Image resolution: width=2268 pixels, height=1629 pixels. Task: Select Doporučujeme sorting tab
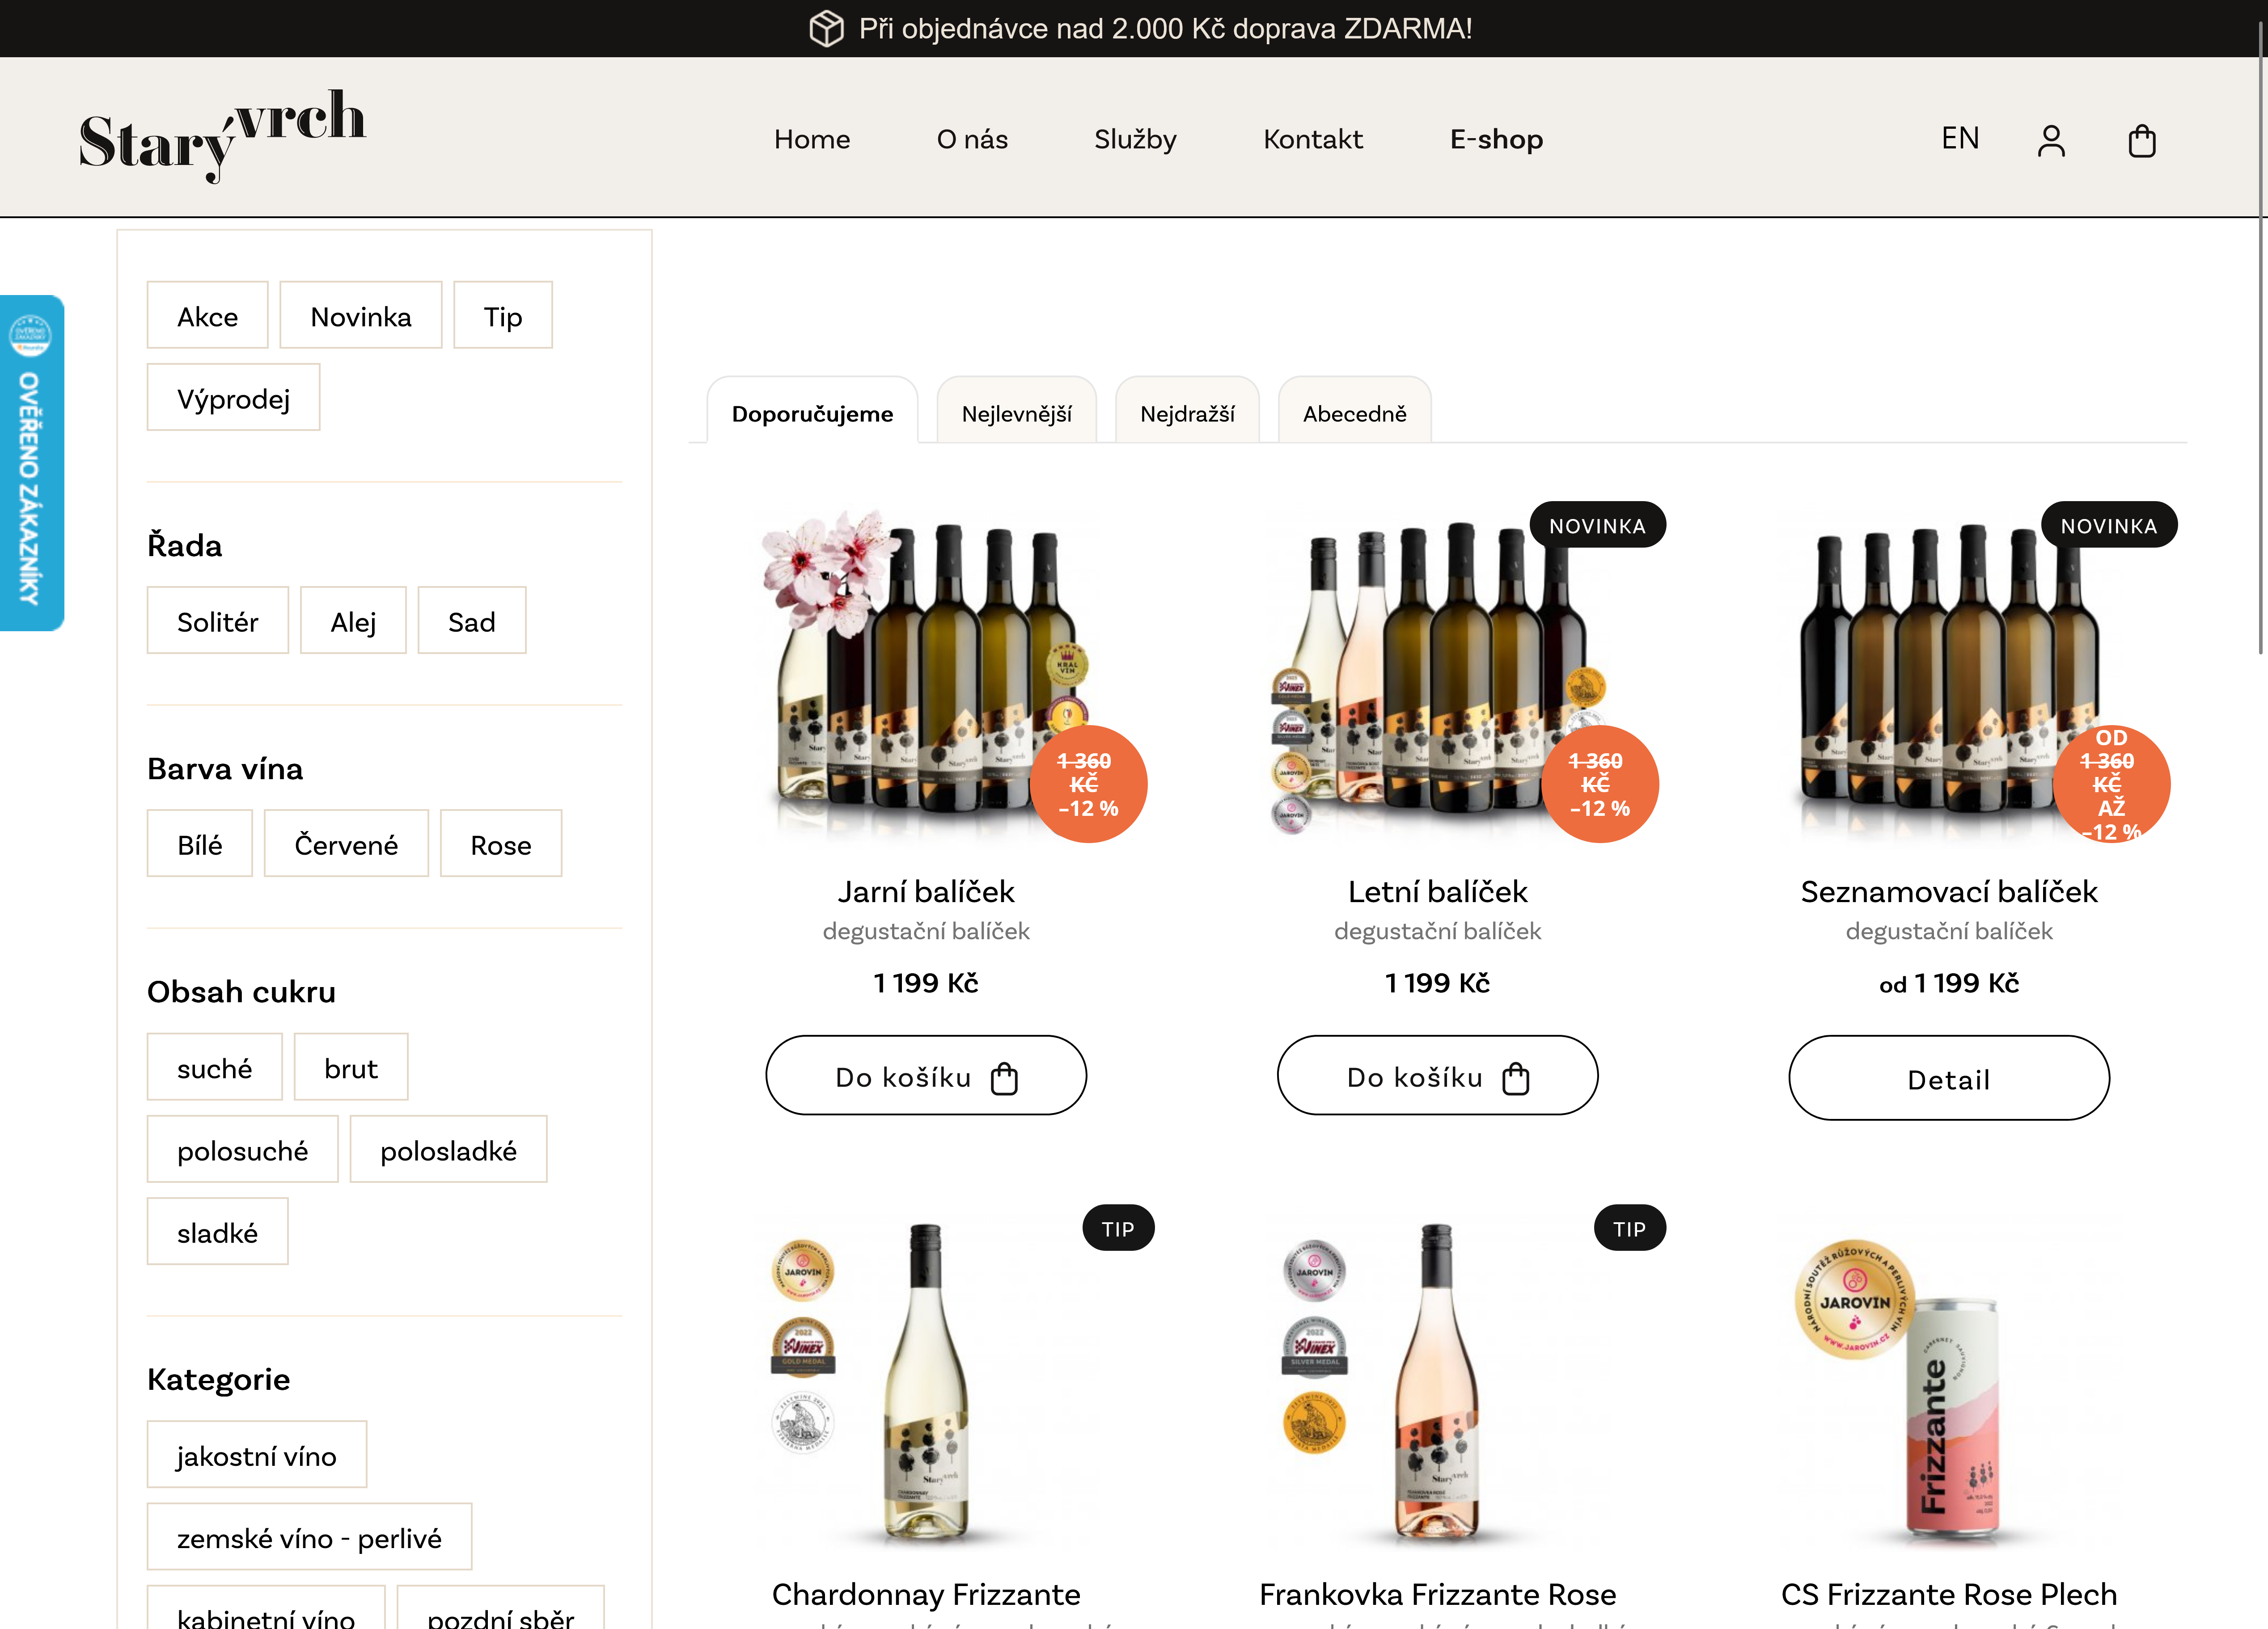click(813, 411)
